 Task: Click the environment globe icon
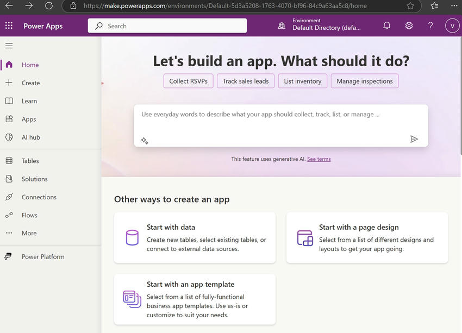tap(282, 26)
